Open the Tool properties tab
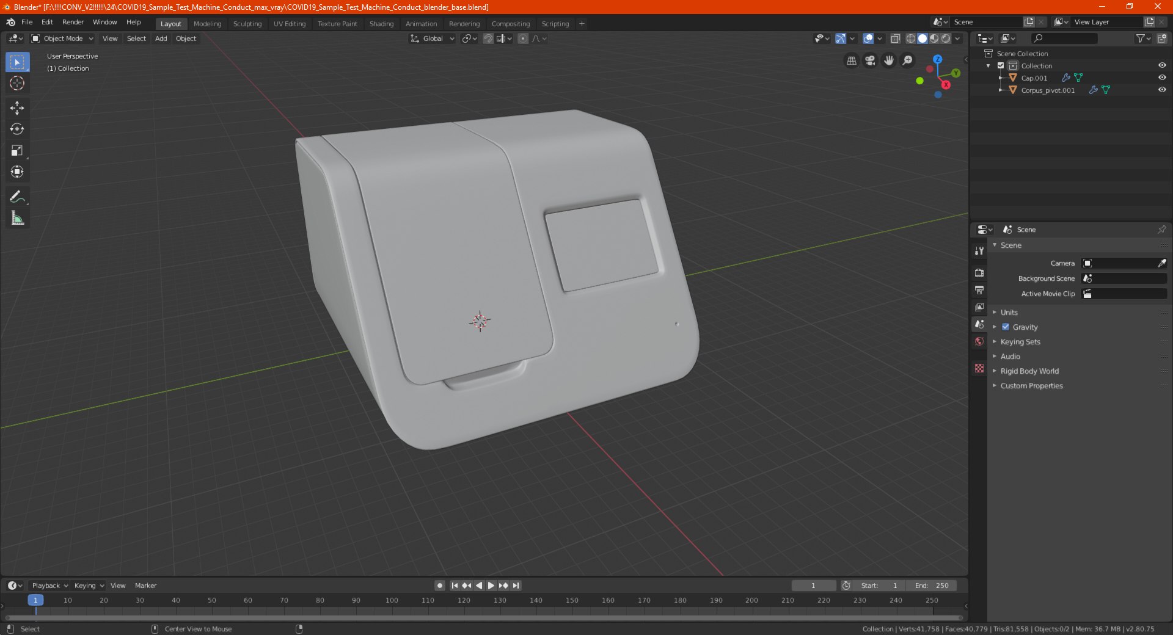Viewport: 1173px width, 635px height. point(979,250)
